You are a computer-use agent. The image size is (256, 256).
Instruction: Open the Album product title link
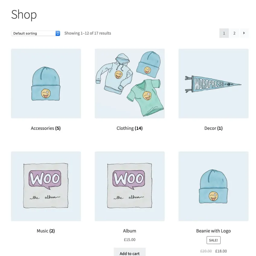point(130,231)
